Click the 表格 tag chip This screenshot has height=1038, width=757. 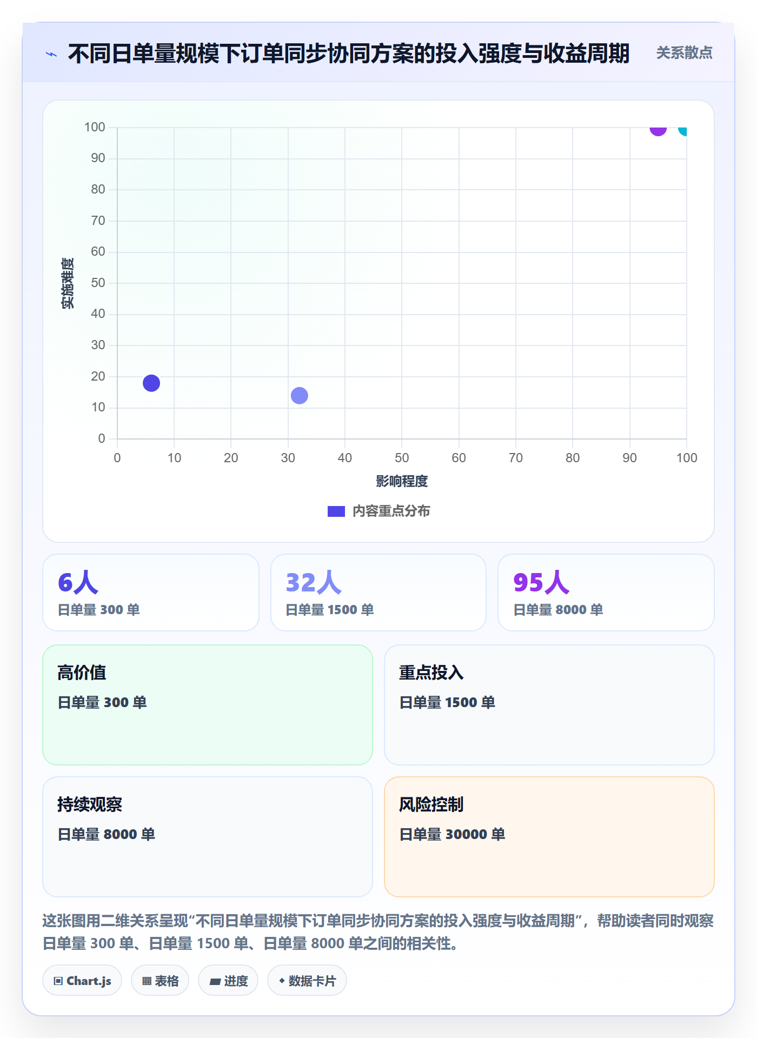coord(160,981)
